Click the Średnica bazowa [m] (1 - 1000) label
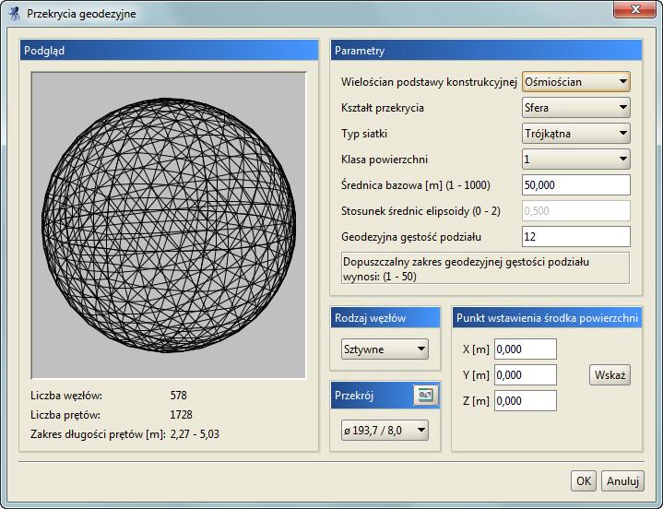Image resolution: width=663 pixels, height=509 pixels. (416, 185)
